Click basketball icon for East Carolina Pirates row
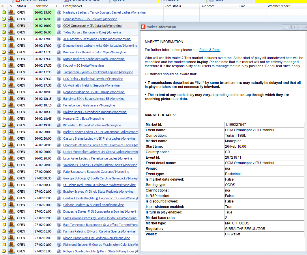This screenshot has height=255, width=307. click(12, 218)
